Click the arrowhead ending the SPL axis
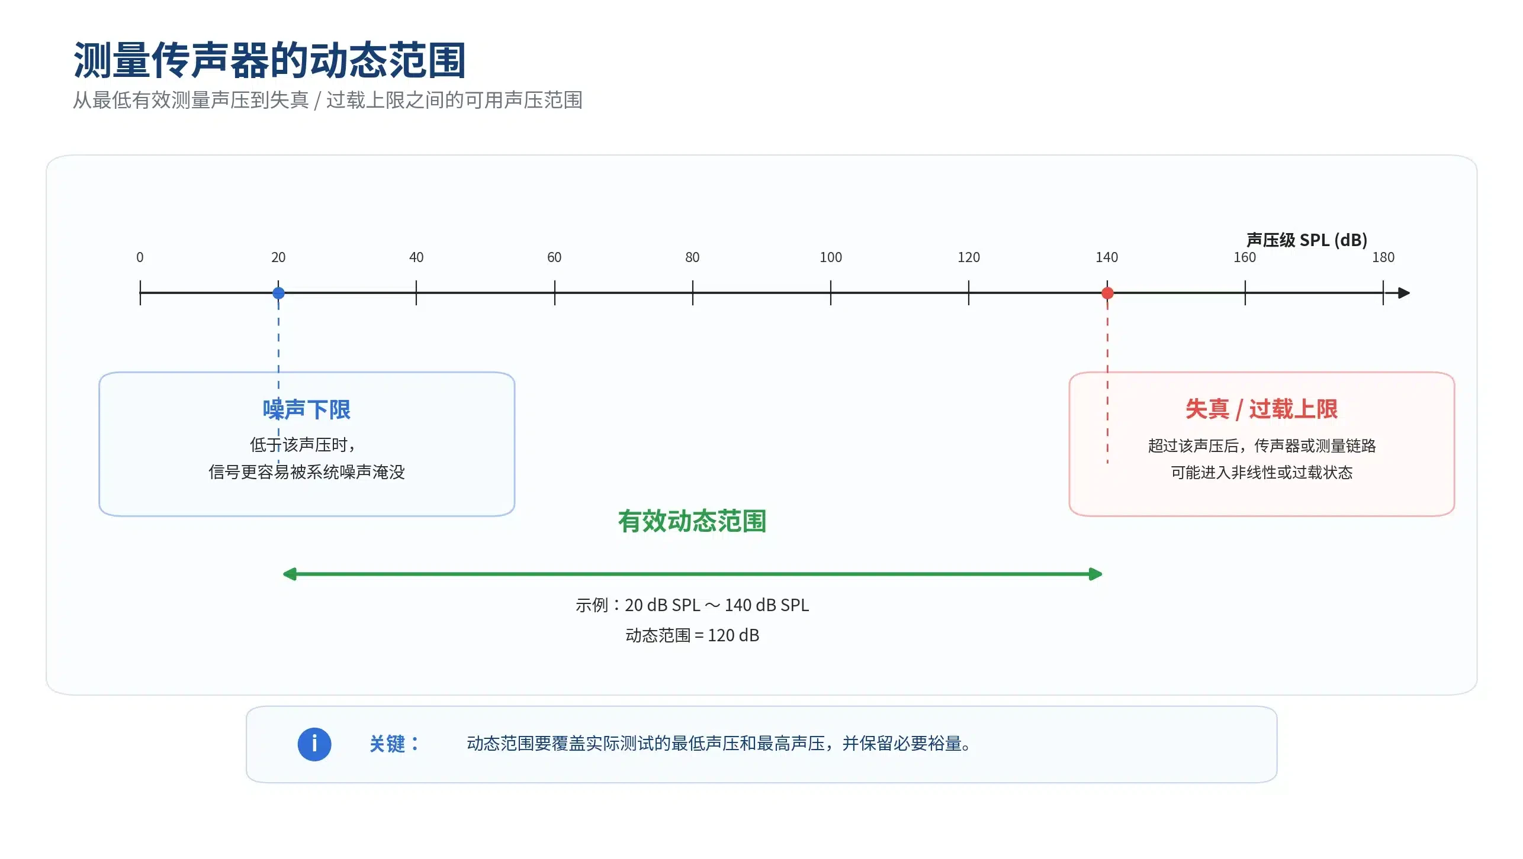Viewport: 1523px width, 859px height. (1403, 293)
